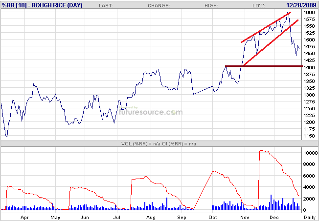
Task: Click the LOW: header label
Action: pyautogui.click(x=259, y=6)
